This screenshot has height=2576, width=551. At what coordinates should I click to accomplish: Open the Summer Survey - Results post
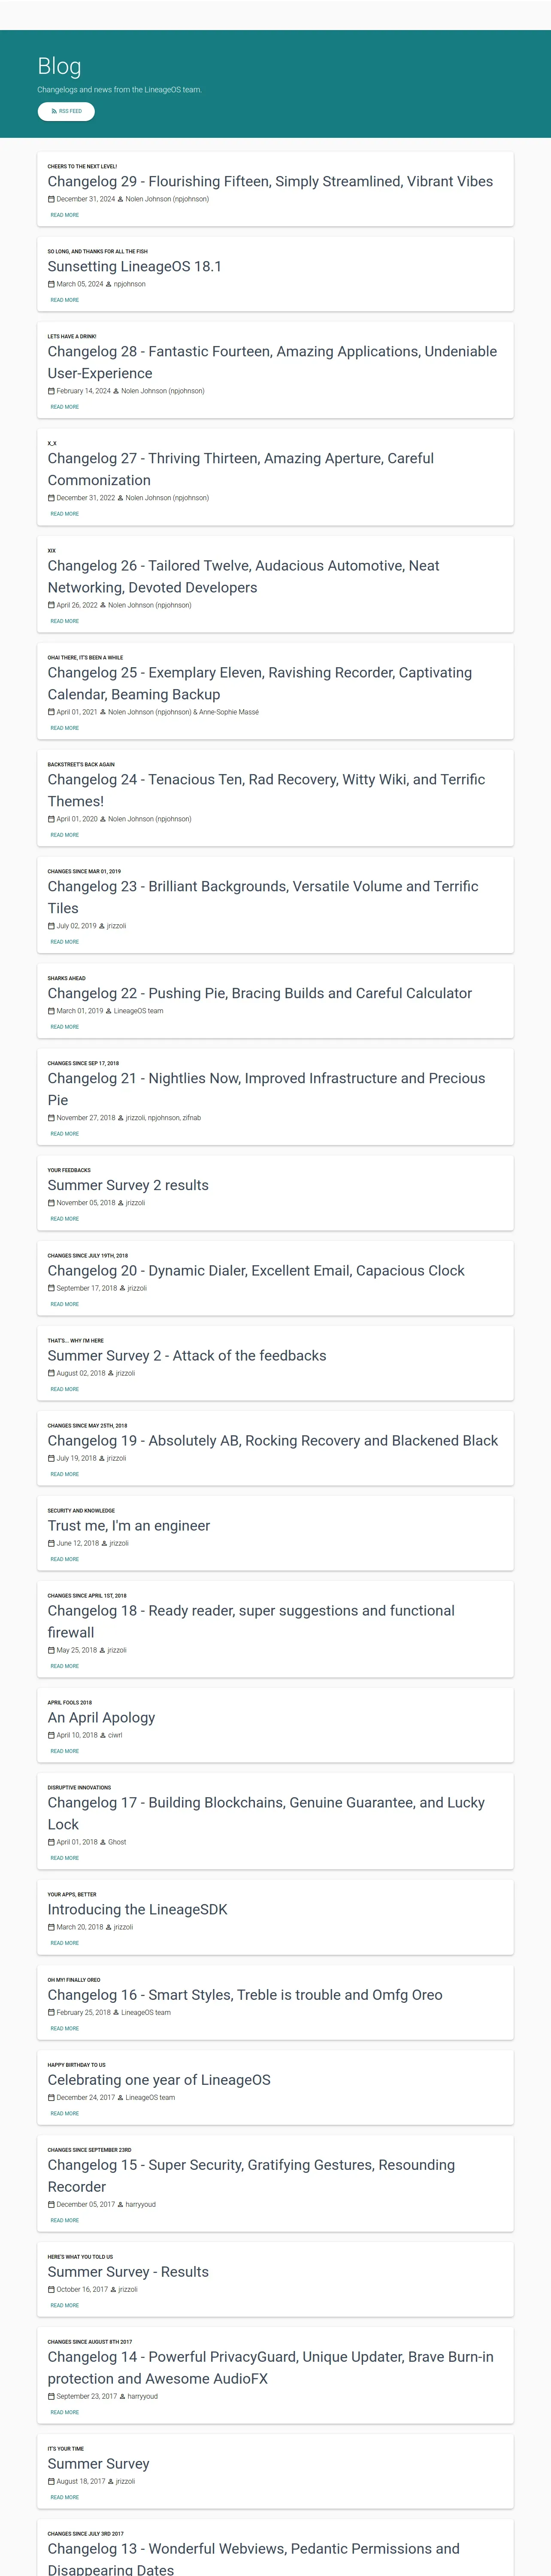pyautogui.click(x=128, y=2272)
